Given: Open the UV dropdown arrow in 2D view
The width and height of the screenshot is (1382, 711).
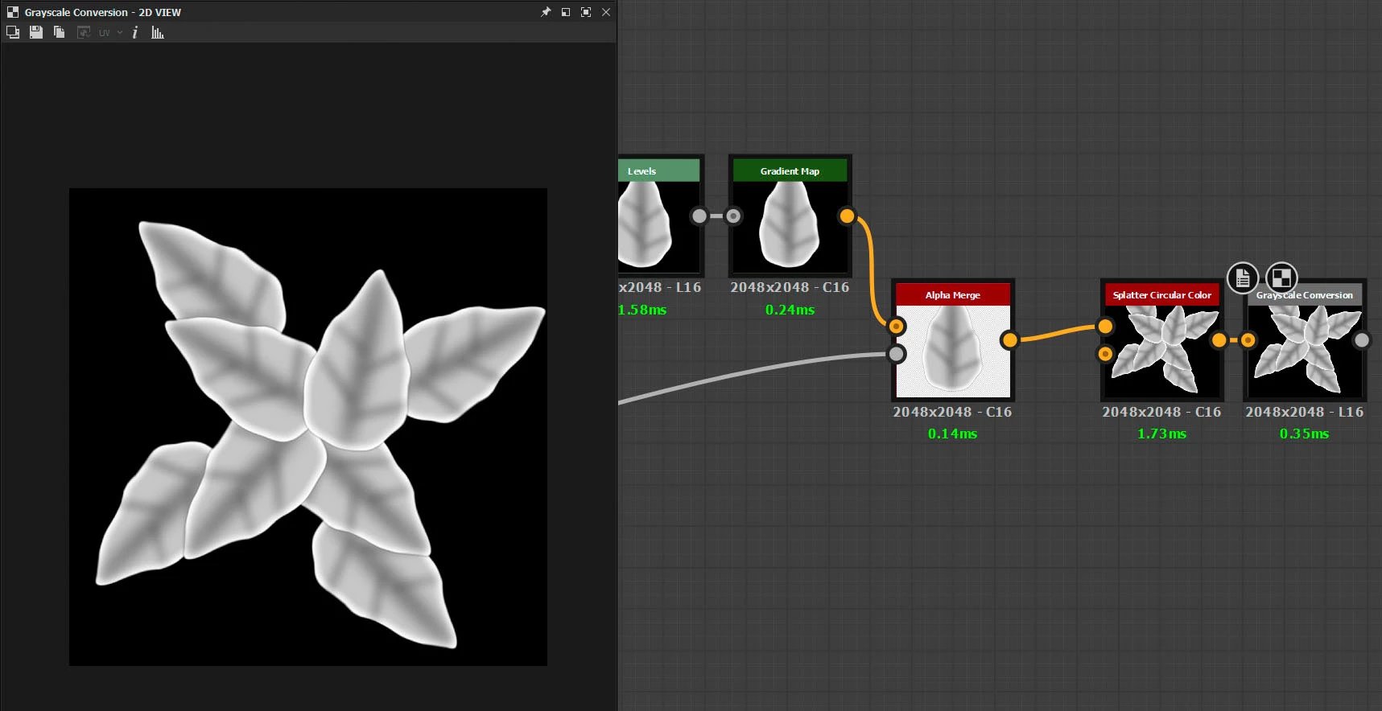Looking at the screenshot, I should [120, 33].
